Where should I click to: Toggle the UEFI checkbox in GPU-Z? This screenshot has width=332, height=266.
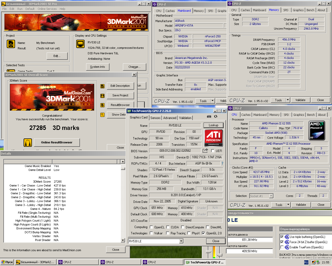[x=213, y=151]
